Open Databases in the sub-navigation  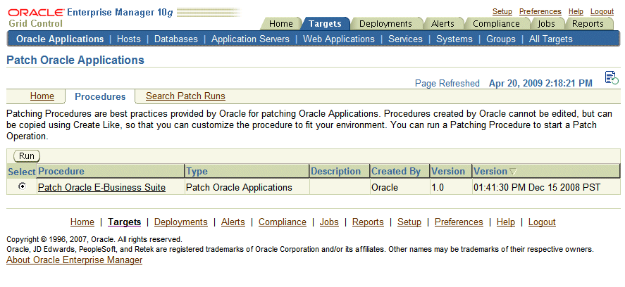pos(175,39)
